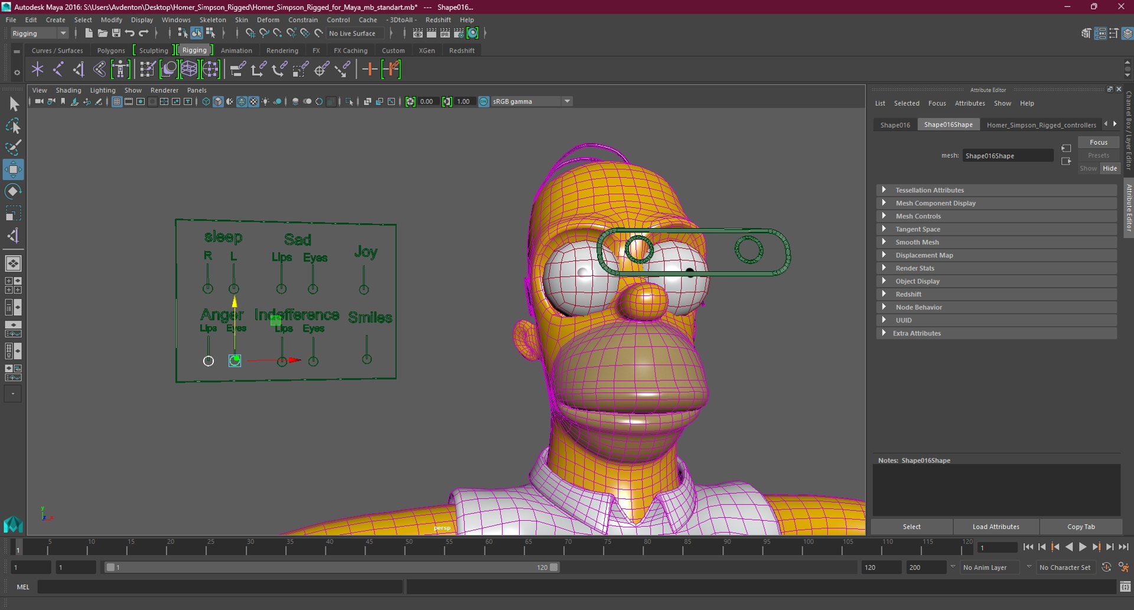Viewport: 1134px width, 610px height.
Task: Open the Deform menu
Action: pos(268,19)
